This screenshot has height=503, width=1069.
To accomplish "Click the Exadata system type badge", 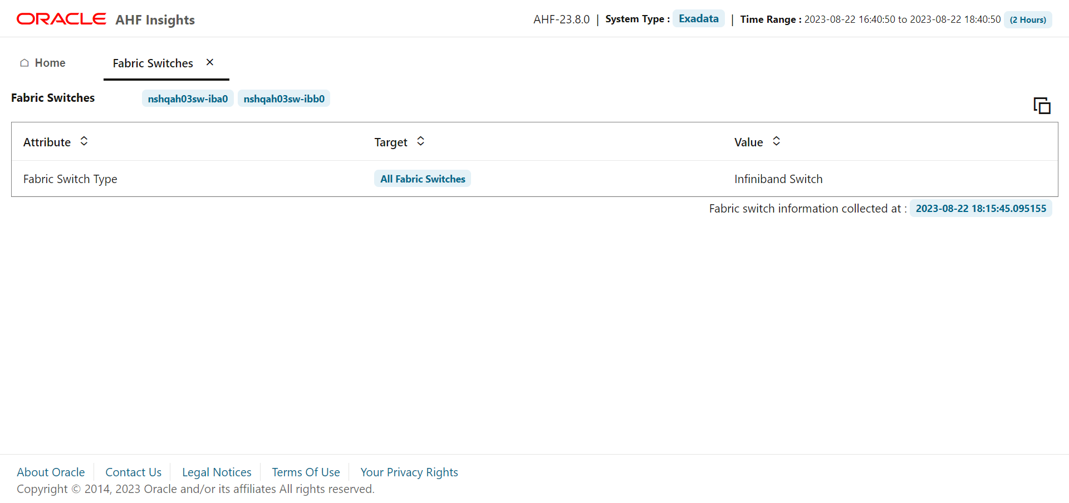I will click(699, 18).
